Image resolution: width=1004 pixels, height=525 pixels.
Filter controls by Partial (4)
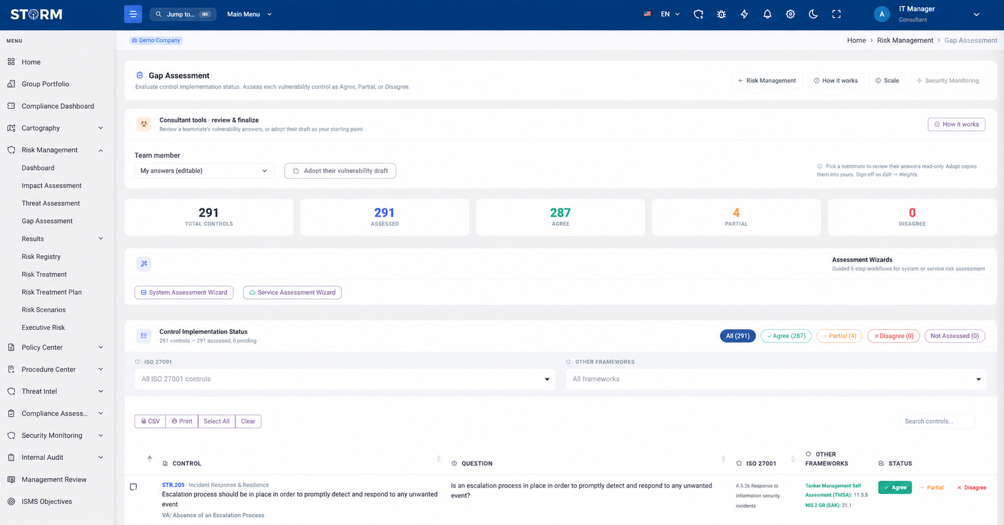[839, 336]
